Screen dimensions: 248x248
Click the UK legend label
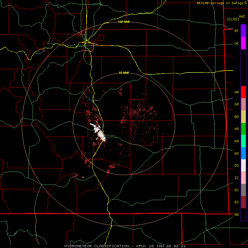[x=236, y=44]
